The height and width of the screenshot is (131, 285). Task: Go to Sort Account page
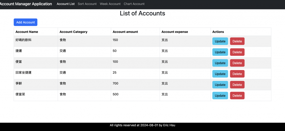(87, 4)
